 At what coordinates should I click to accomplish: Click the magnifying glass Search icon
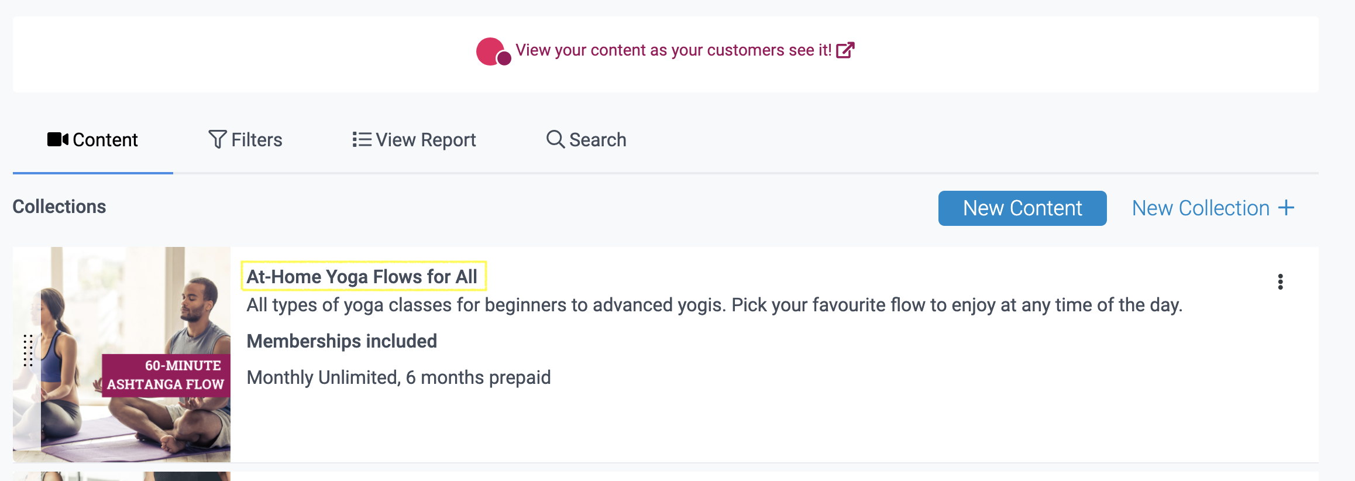point(555,139)
